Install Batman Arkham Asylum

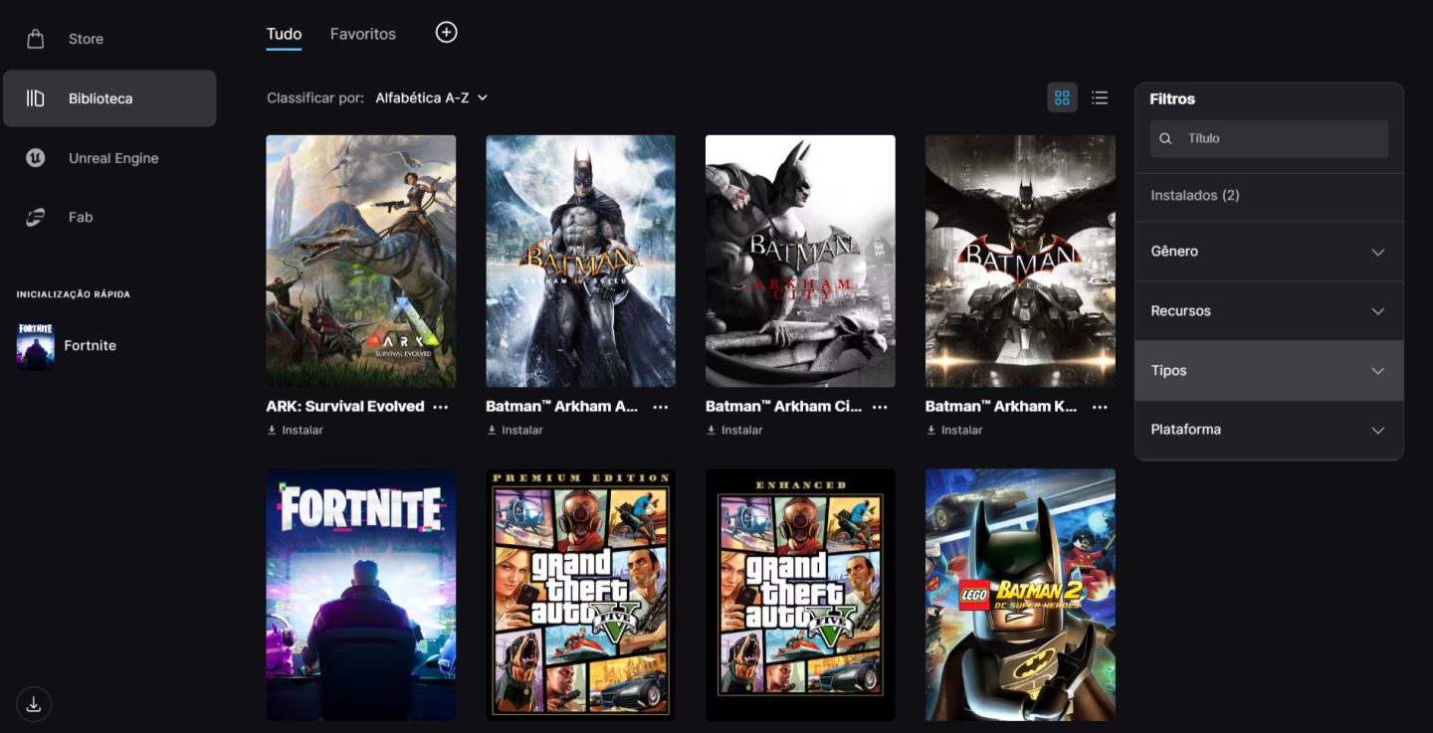coord(515,430)
